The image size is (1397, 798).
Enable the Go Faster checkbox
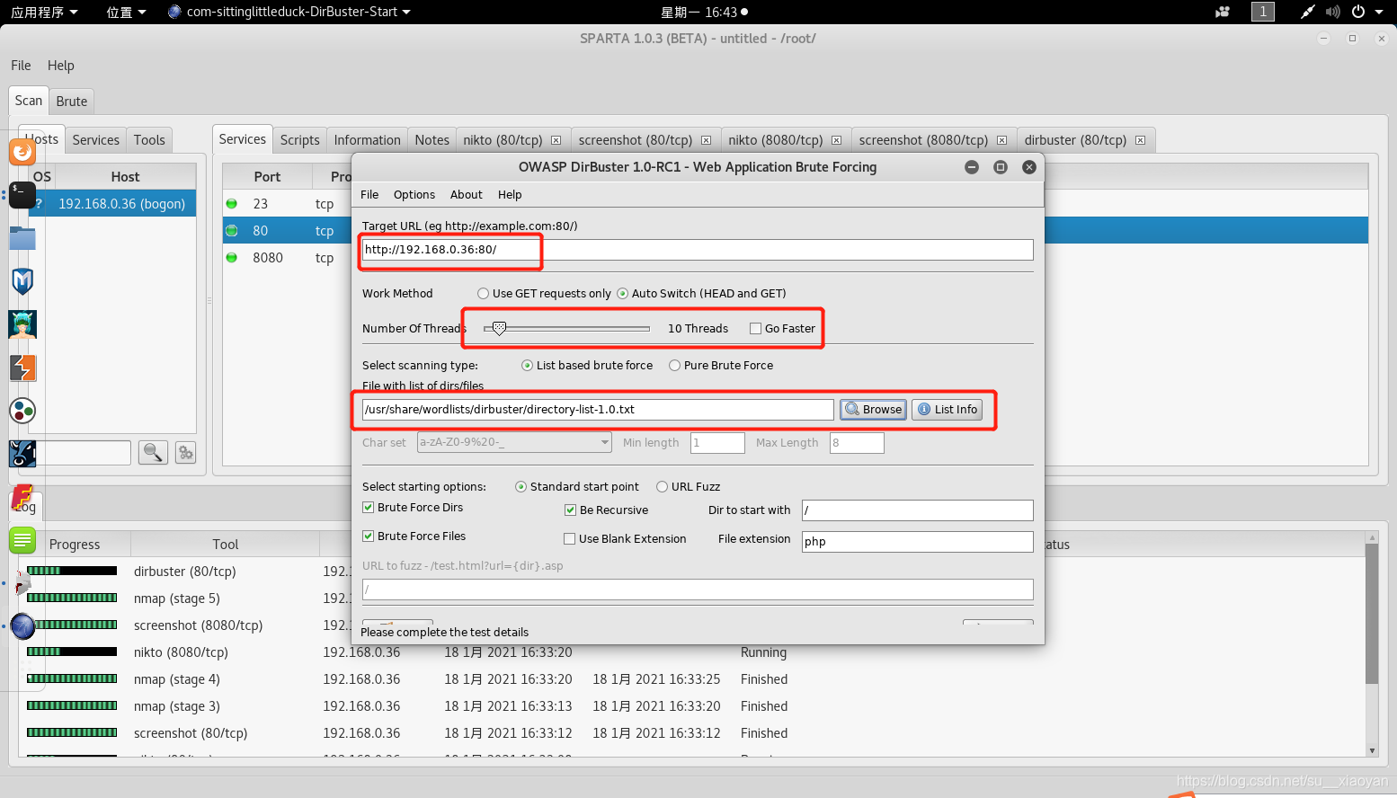(x=756, y=329)
